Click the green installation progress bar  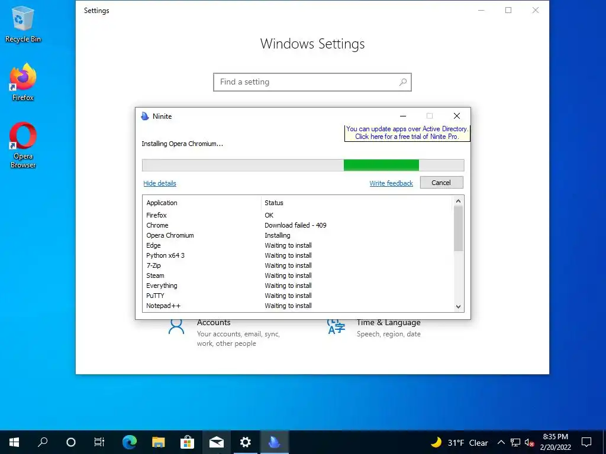click(x=381, y=165)
